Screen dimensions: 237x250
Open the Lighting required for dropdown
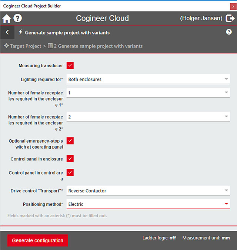click(226, 79)
